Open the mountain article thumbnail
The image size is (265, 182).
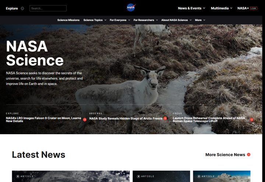click(222, 176)
